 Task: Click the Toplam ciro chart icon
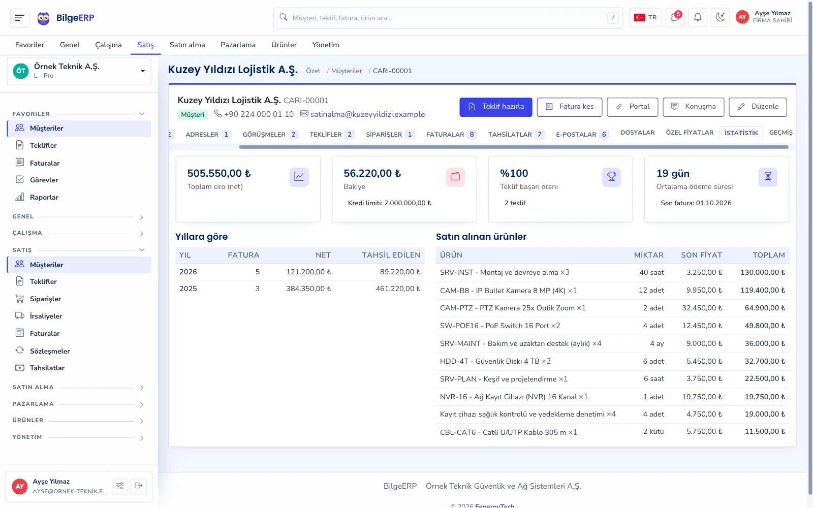pyautogui.click(x=299, y=177)
